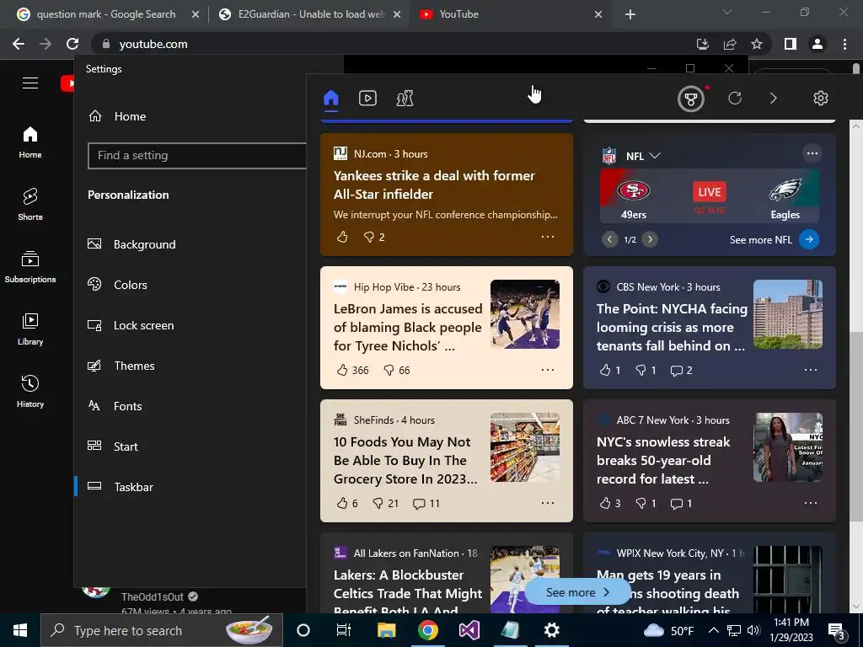Open the Lakers Blockbuster Celtics Trade article
Image resolution: width=863 pixels, height=647 pixels.
click(408, 593)
